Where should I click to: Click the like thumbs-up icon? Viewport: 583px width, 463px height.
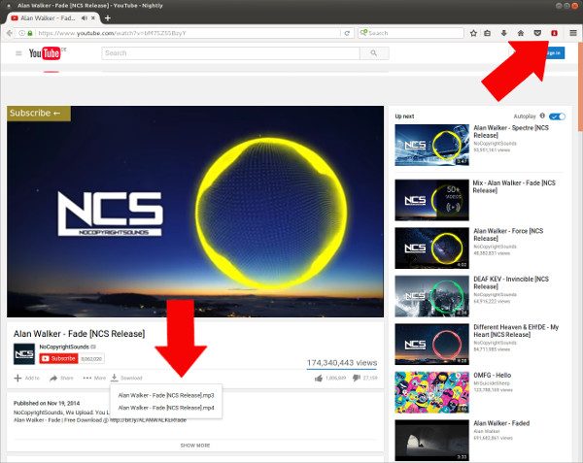click(x=317, y=378)
